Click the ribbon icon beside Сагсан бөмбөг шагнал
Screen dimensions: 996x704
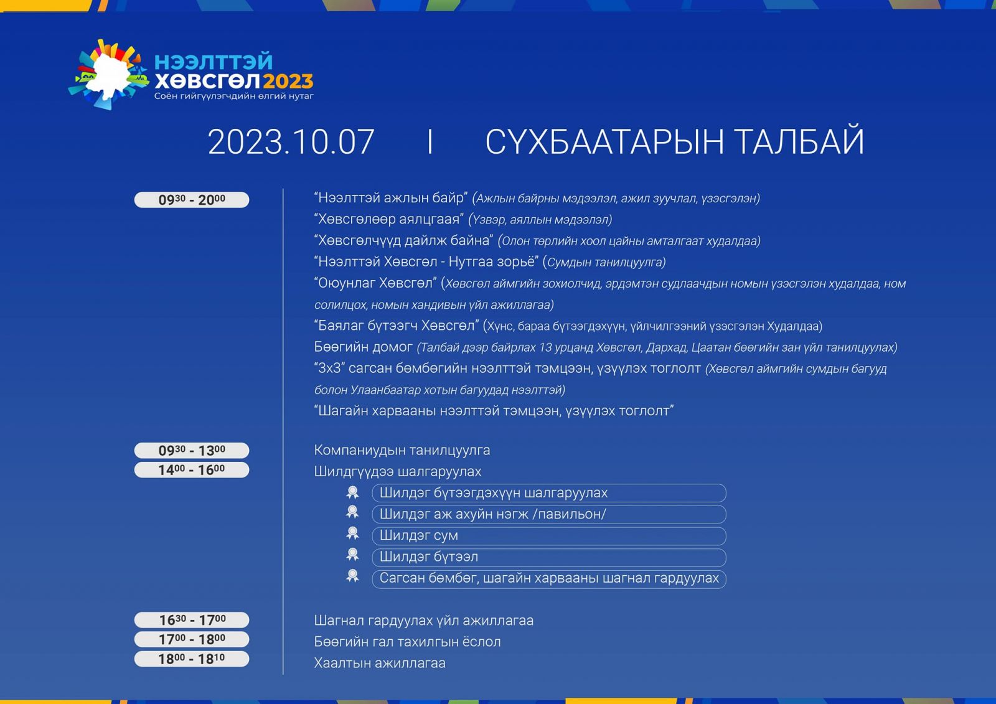(352, 576)
